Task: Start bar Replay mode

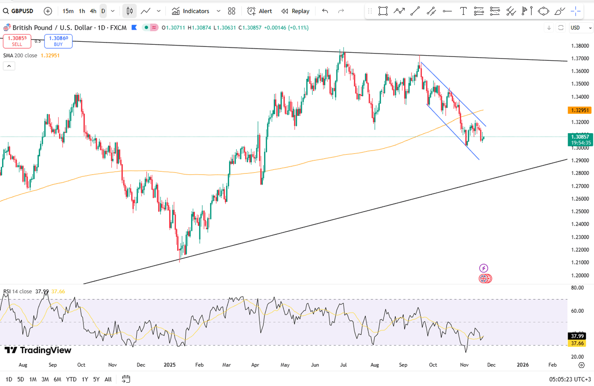Action: click(x=295, y=11)
